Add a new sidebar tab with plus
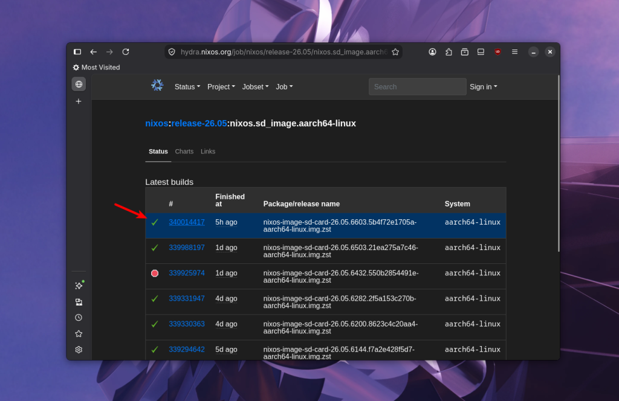Viewport: 619px width, 401px height. click(x=79, y=101)
